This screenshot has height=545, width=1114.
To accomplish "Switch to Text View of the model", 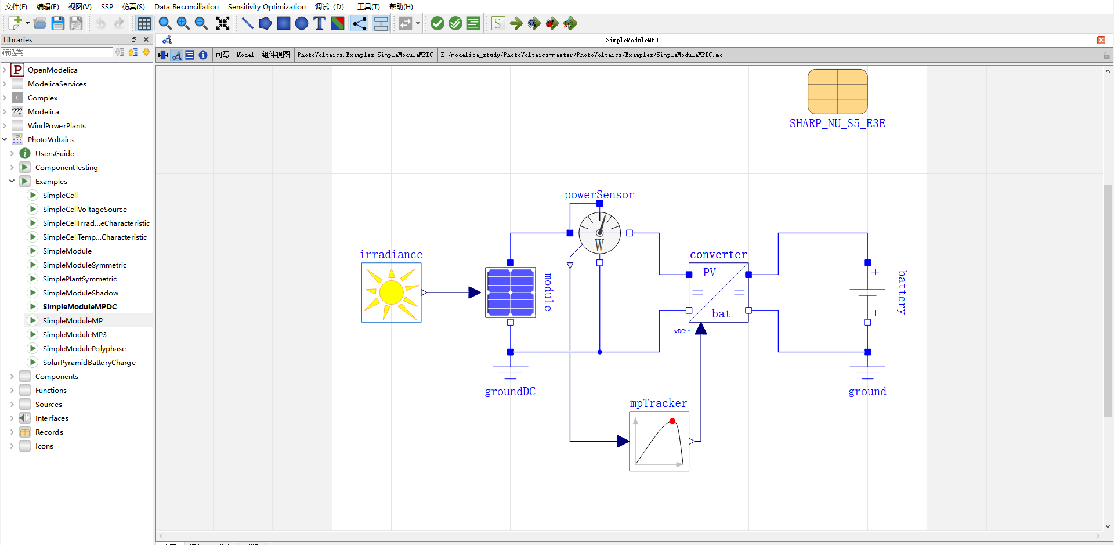I will tap(190, 55).
